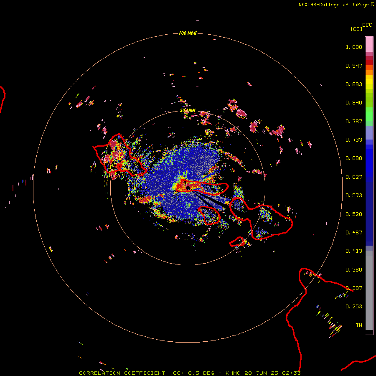Click the 0.5 DEG elevation text in the caption
This screenshot has width=376, height=376.
click(x=201, y=373)
